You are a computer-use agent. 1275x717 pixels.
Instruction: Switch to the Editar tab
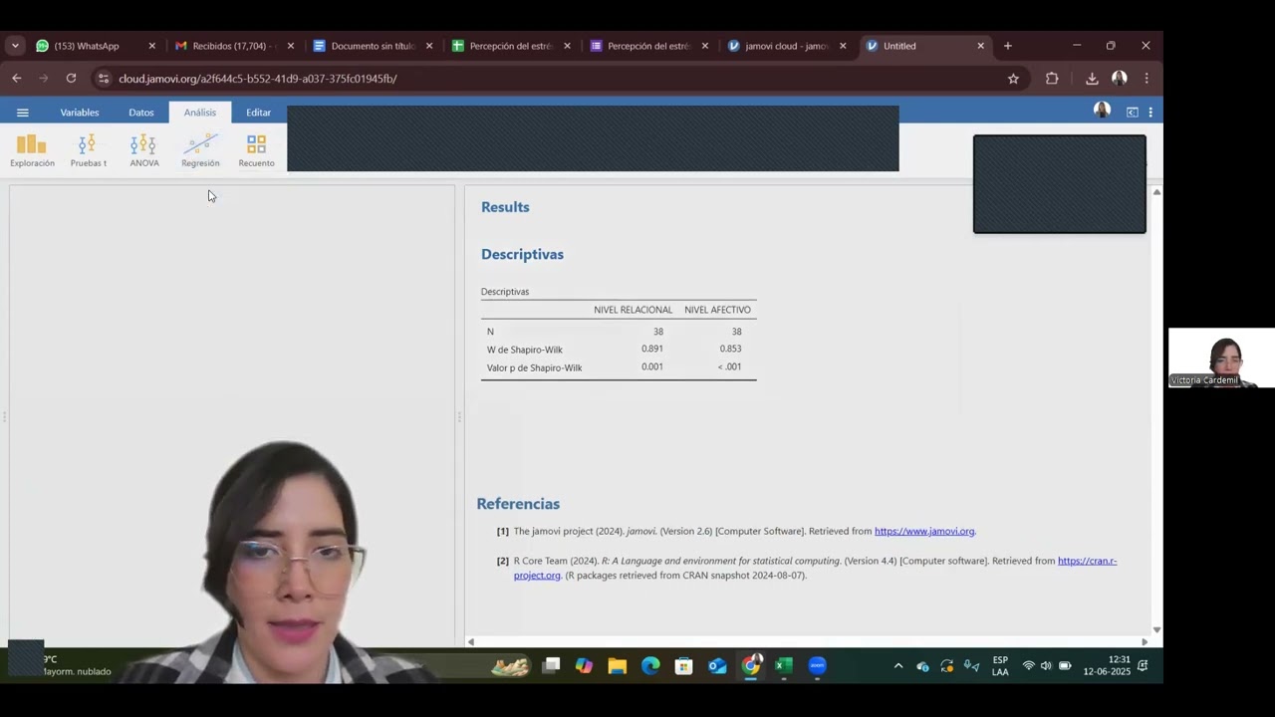click(258, 113)
